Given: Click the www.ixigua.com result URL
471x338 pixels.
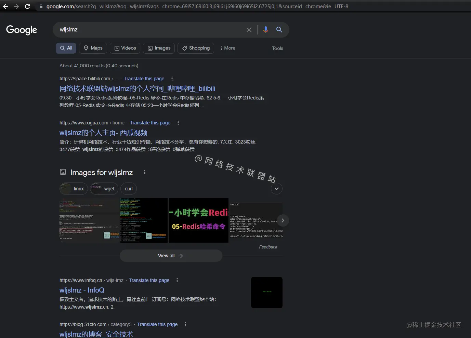Looking at the screenshot, I should (x=84, y=123).
